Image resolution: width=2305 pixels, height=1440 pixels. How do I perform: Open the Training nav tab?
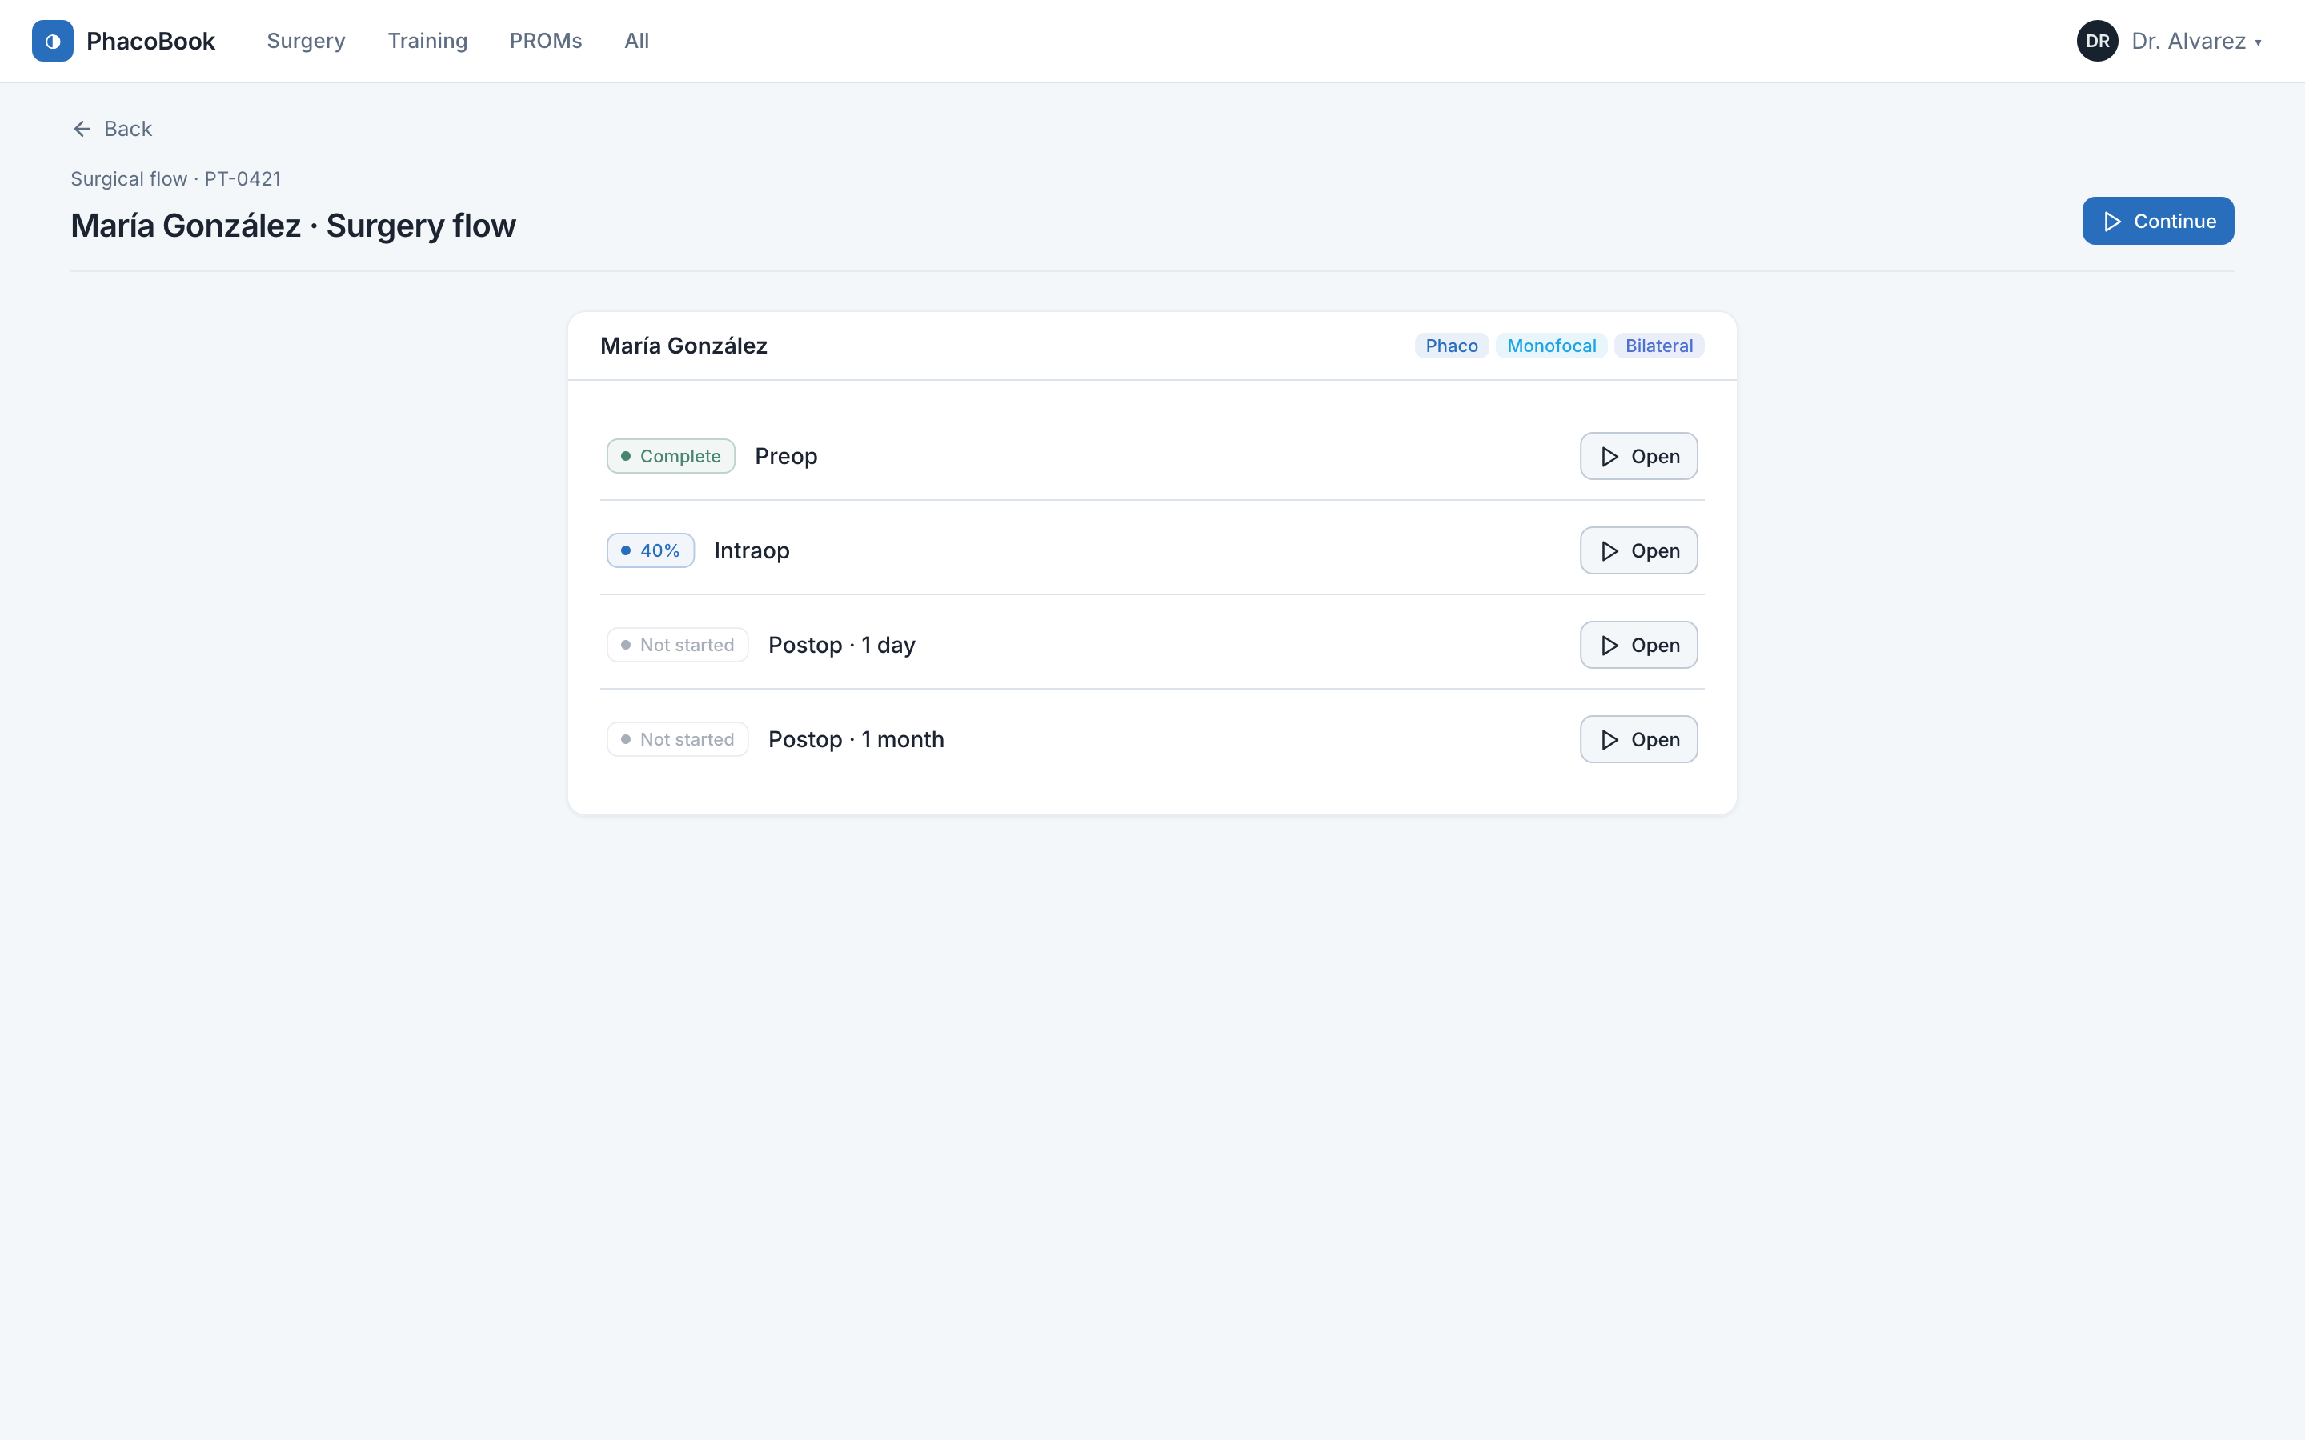click(427, 41)
